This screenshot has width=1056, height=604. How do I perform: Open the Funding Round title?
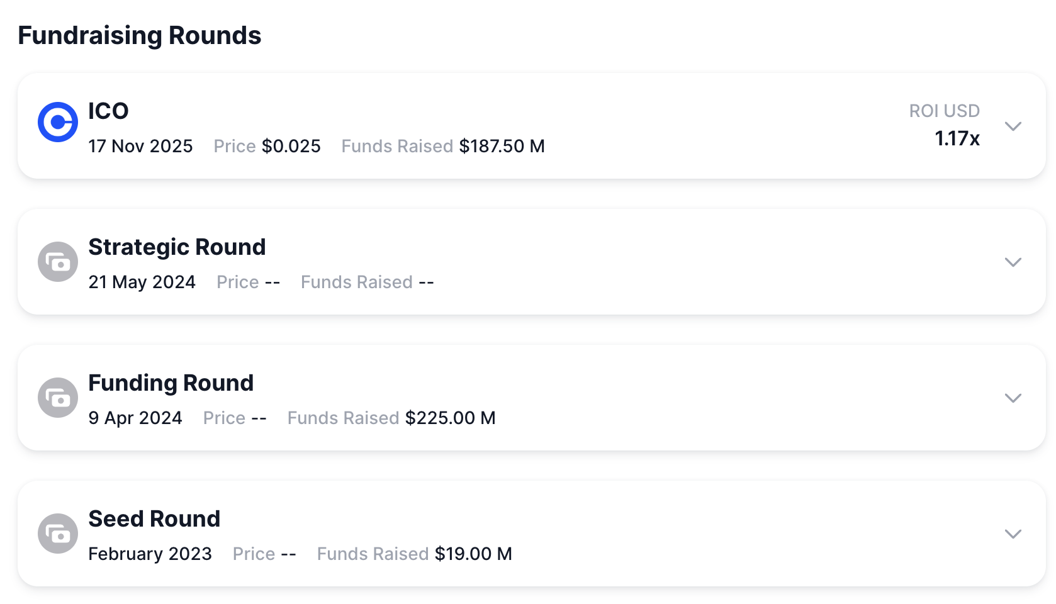(x=171, y=383)
